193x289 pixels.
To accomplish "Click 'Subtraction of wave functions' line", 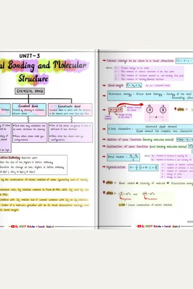I will [x=147, y=146].
